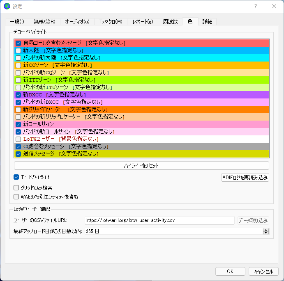The height and width of the screenshot is (281, 284).
Task: Open the 詳細 tab
Action: [x=208, y=22]
